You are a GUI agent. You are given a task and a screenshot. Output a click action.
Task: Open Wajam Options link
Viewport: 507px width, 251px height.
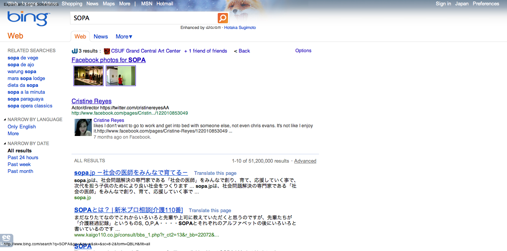point(303,51)
